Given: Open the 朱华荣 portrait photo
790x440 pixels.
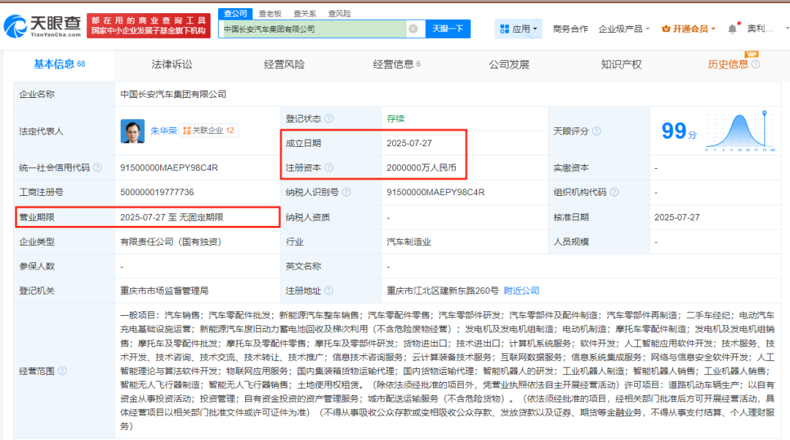Looking at the screenshot, I should 132,131.
